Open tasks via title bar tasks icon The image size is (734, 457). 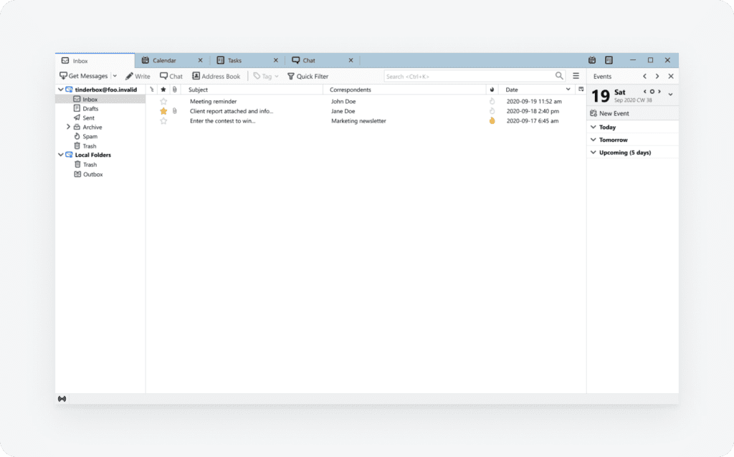(609, 60)
